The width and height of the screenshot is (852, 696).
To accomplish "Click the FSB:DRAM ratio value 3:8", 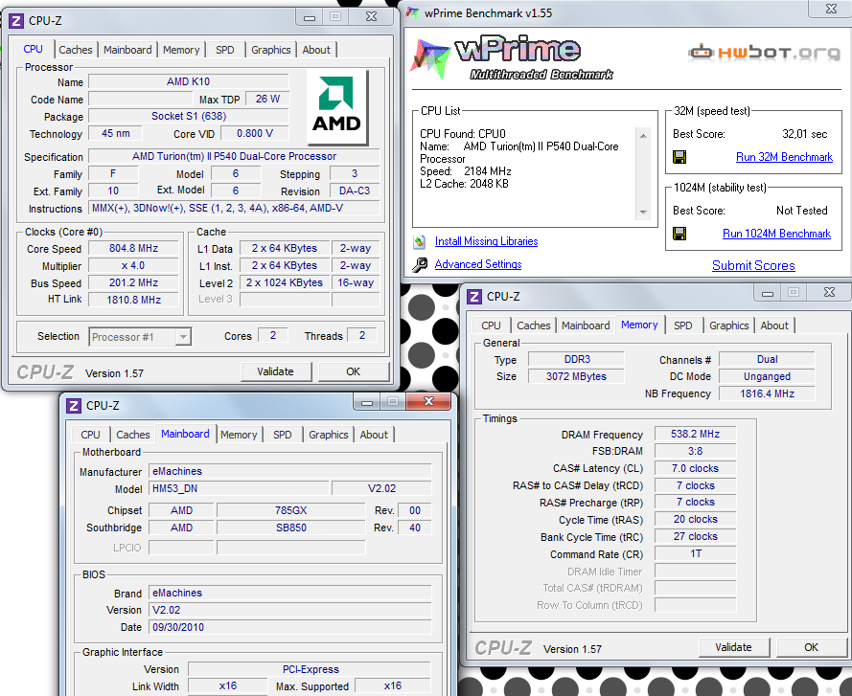I will click(695, 451).
